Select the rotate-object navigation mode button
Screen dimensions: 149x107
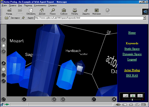(x=3, y=75)
